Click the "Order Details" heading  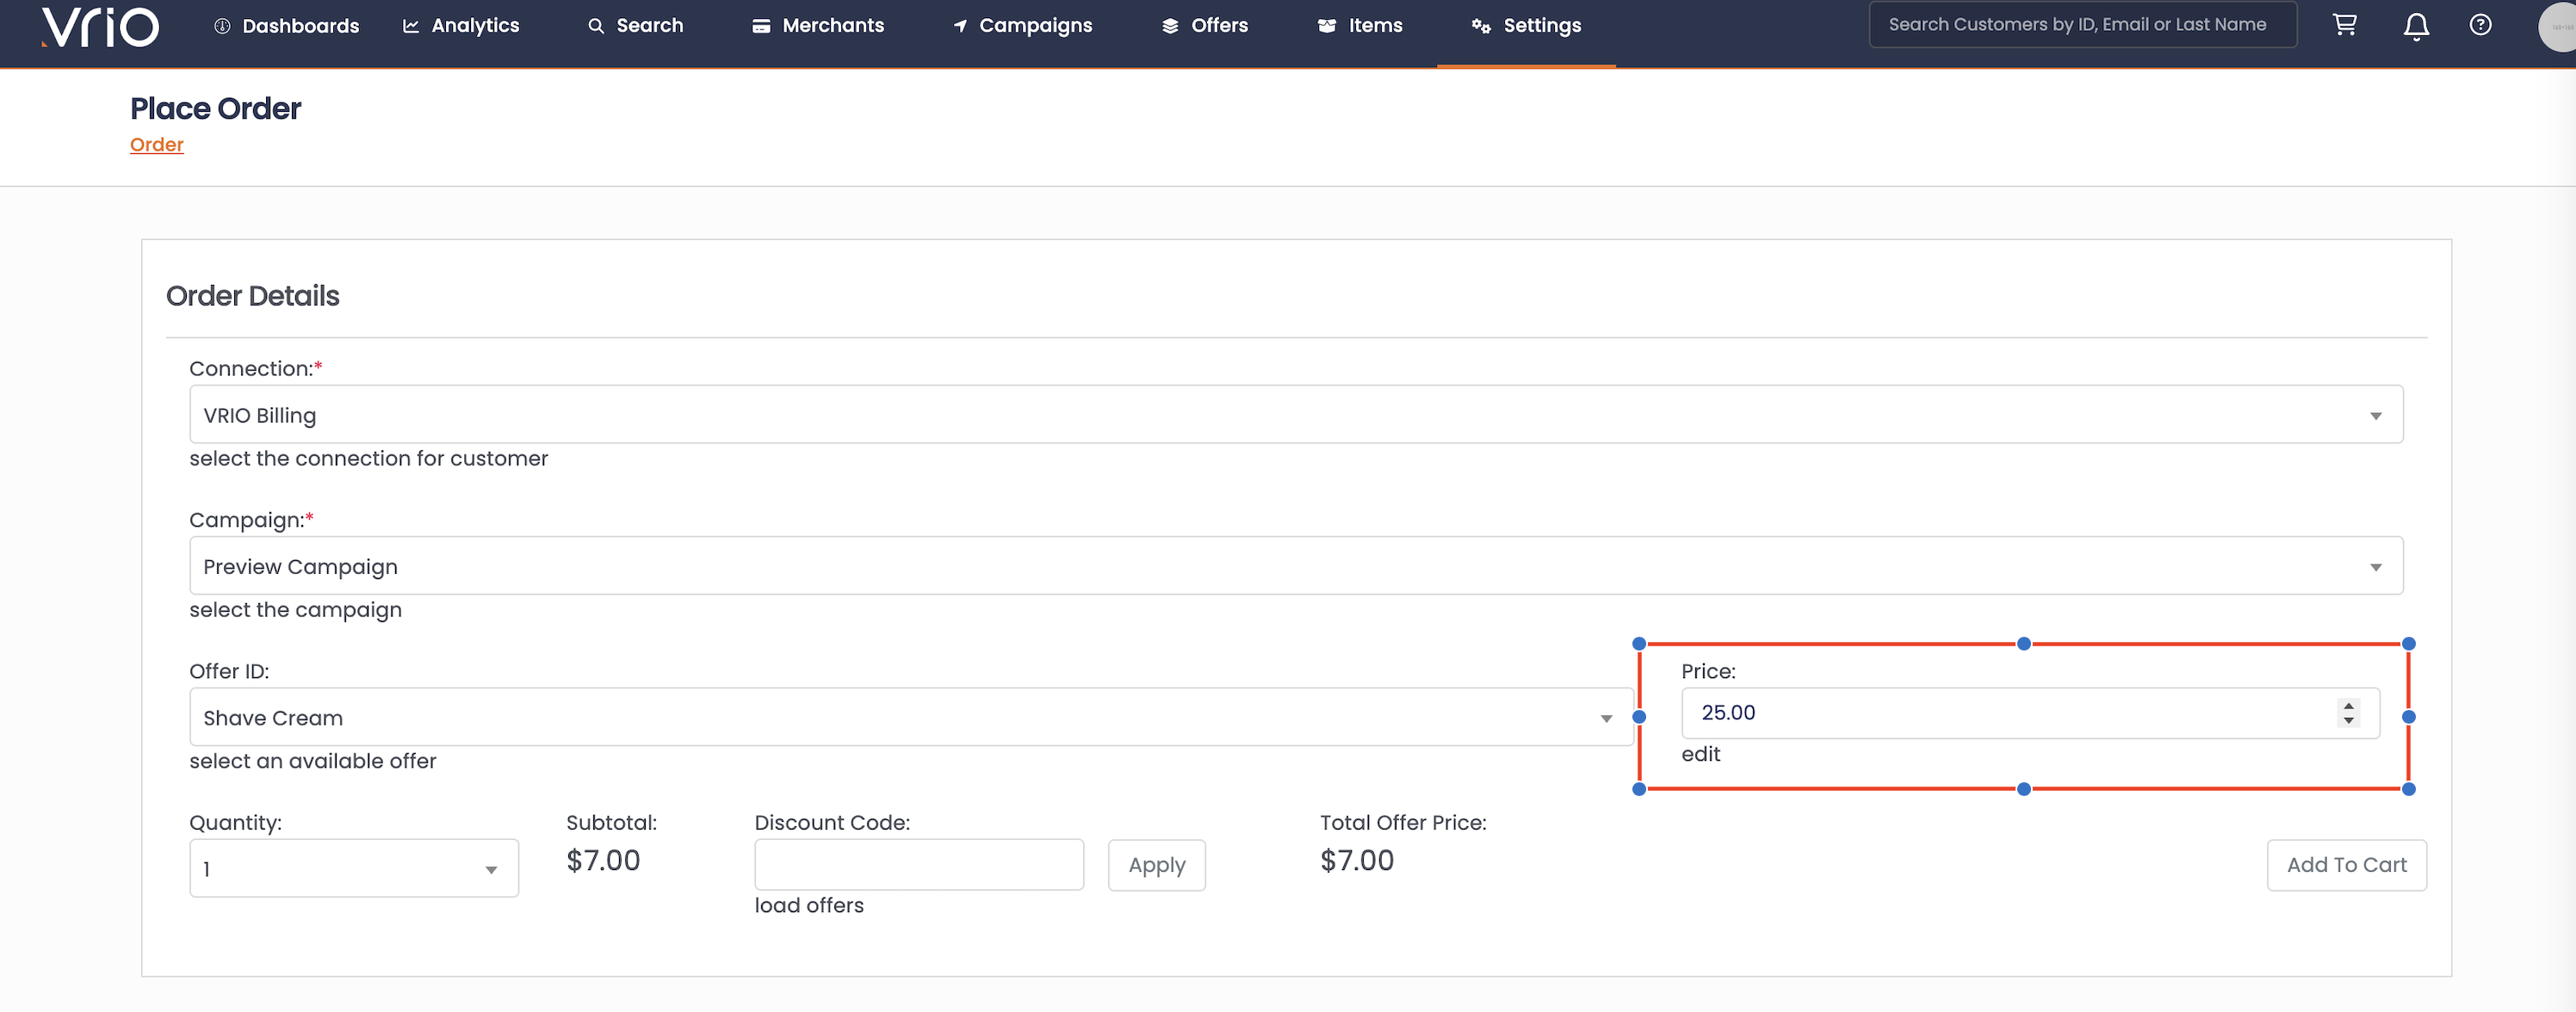click(253, 296)
